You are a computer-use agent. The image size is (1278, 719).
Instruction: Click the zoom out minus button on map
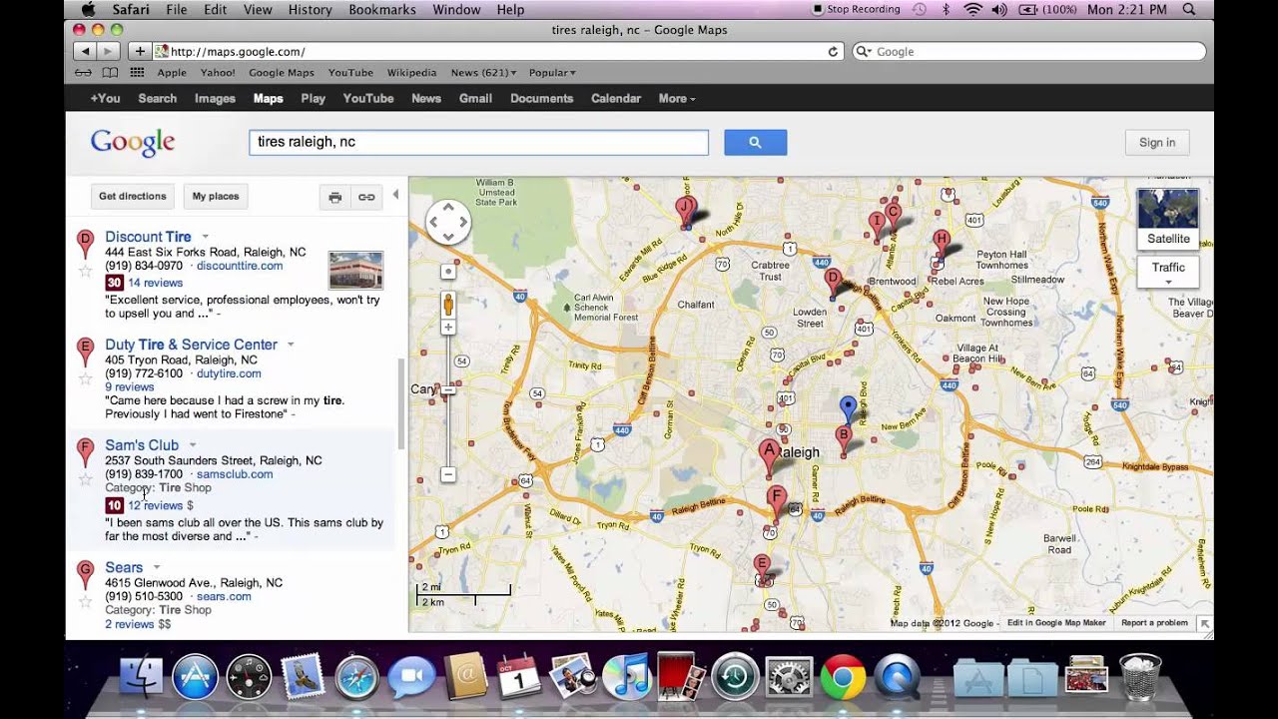[x=448, y=475]
